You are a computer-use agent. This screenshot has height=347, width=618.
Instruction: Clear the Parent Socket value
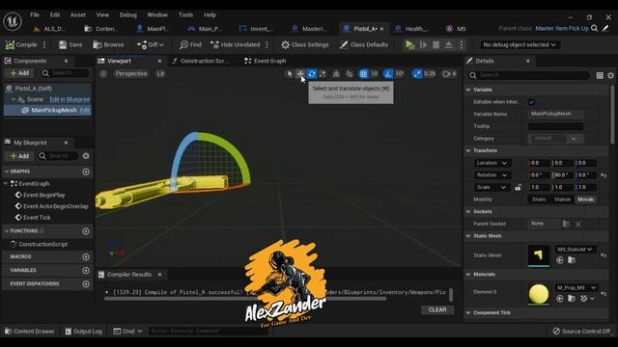[577, 224]
